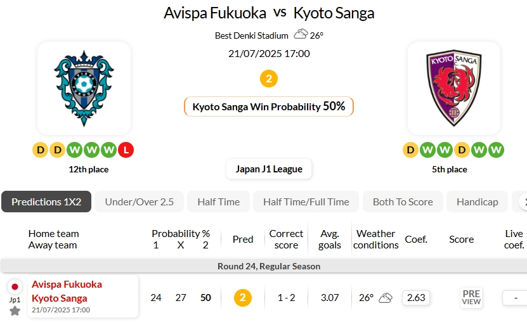Open the Half Time tab

[218, 202]
